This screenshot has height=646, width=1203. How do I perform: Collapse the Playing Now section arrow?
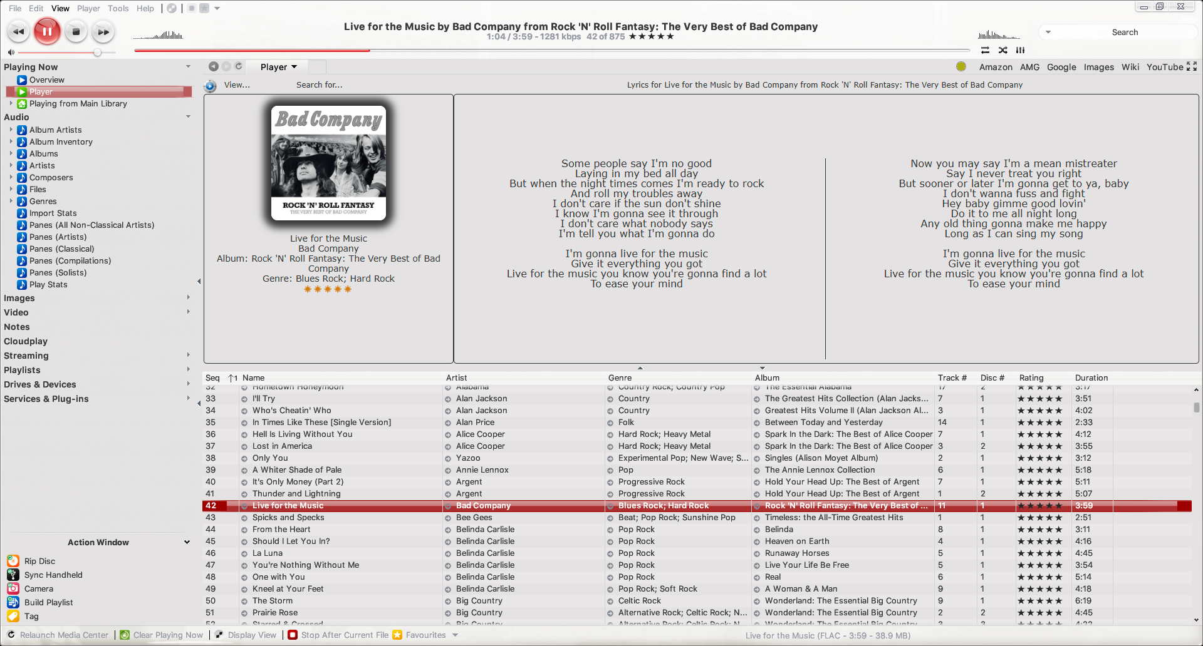point(188,66)
